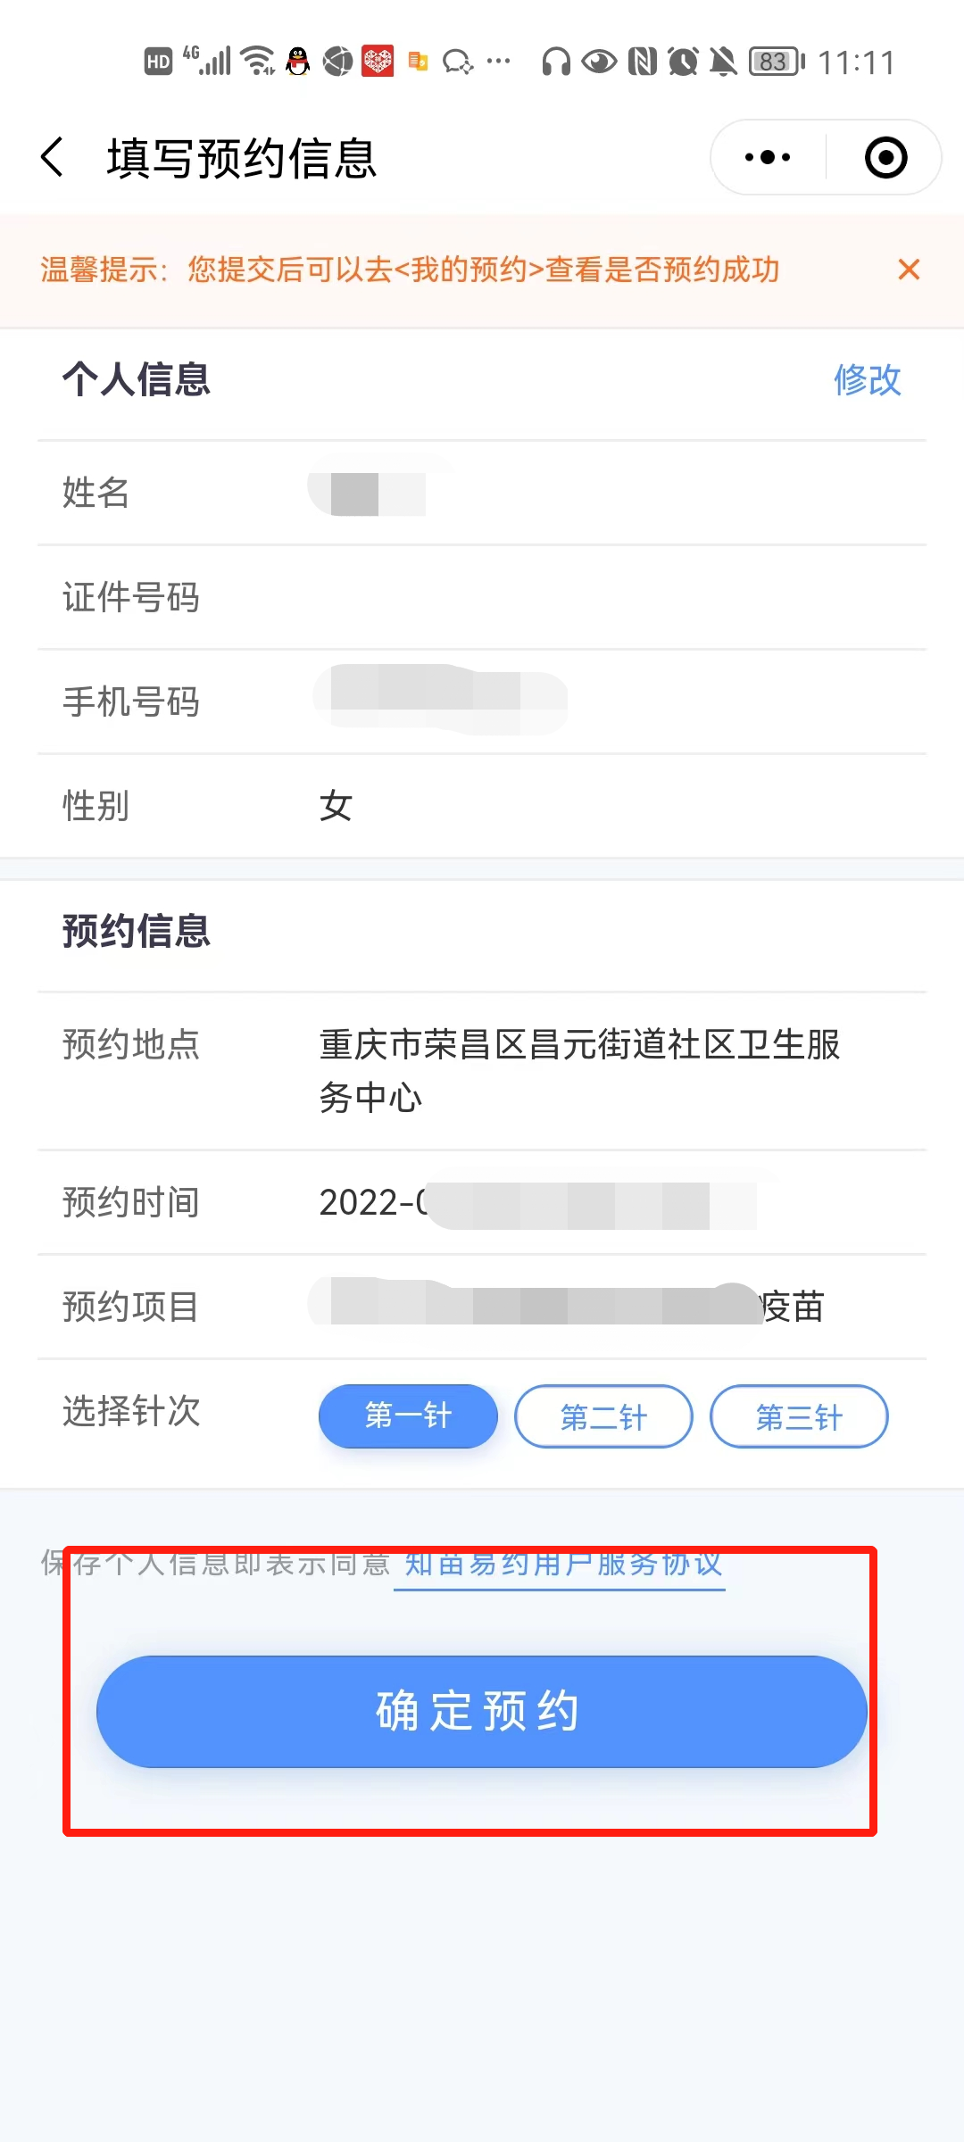Select 第三针 dose option
This screenshot has width=964, height=2142.
click(x=799, y=1416)
